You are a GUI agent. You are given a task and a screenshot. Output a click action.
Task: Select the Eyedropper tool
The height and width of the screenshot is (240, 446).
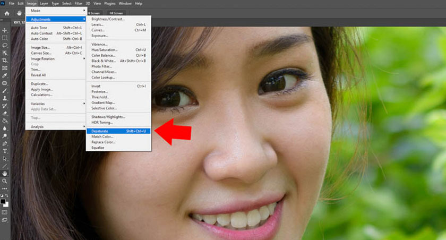point(5,75)
